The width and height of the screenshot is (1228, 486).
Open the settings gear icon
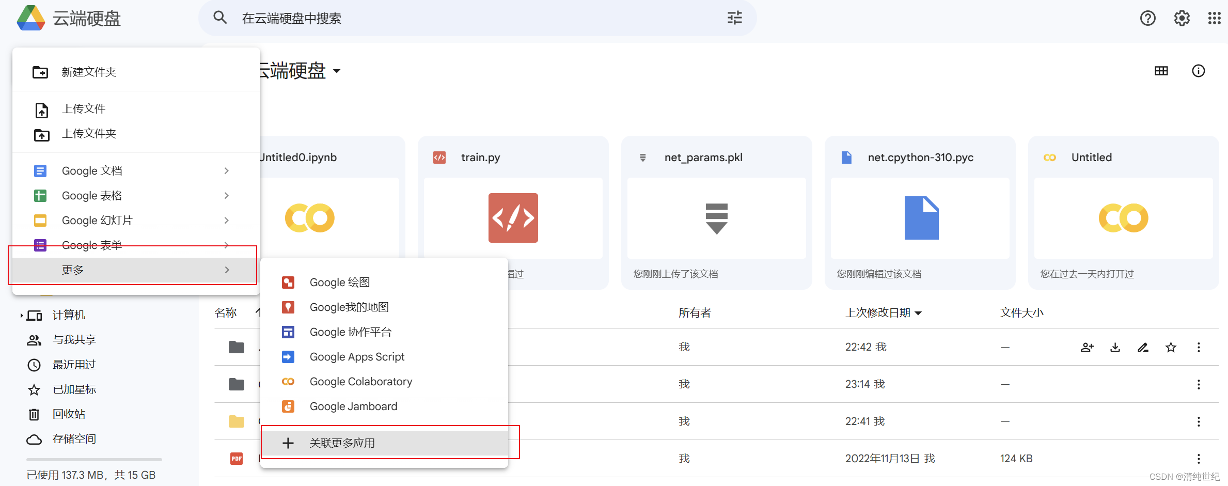point(1182,18)
